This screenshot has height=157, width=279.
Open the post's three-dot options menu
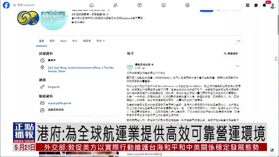[x=238, y=66]
